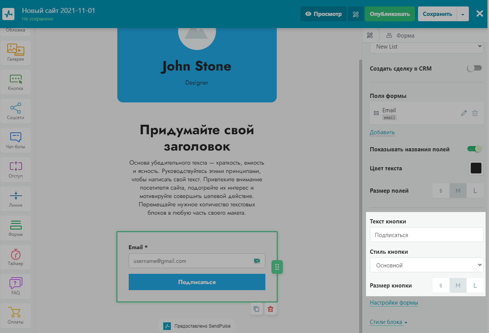Add a Gallery (Галерея) block
Screen dimensions: 489x333
click(x=16, y=52)
